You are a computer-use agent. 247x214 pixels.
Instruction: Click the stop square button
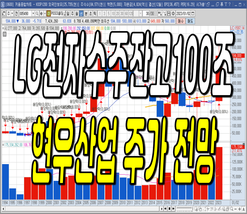pyautogui.click(x=170, y=209)
